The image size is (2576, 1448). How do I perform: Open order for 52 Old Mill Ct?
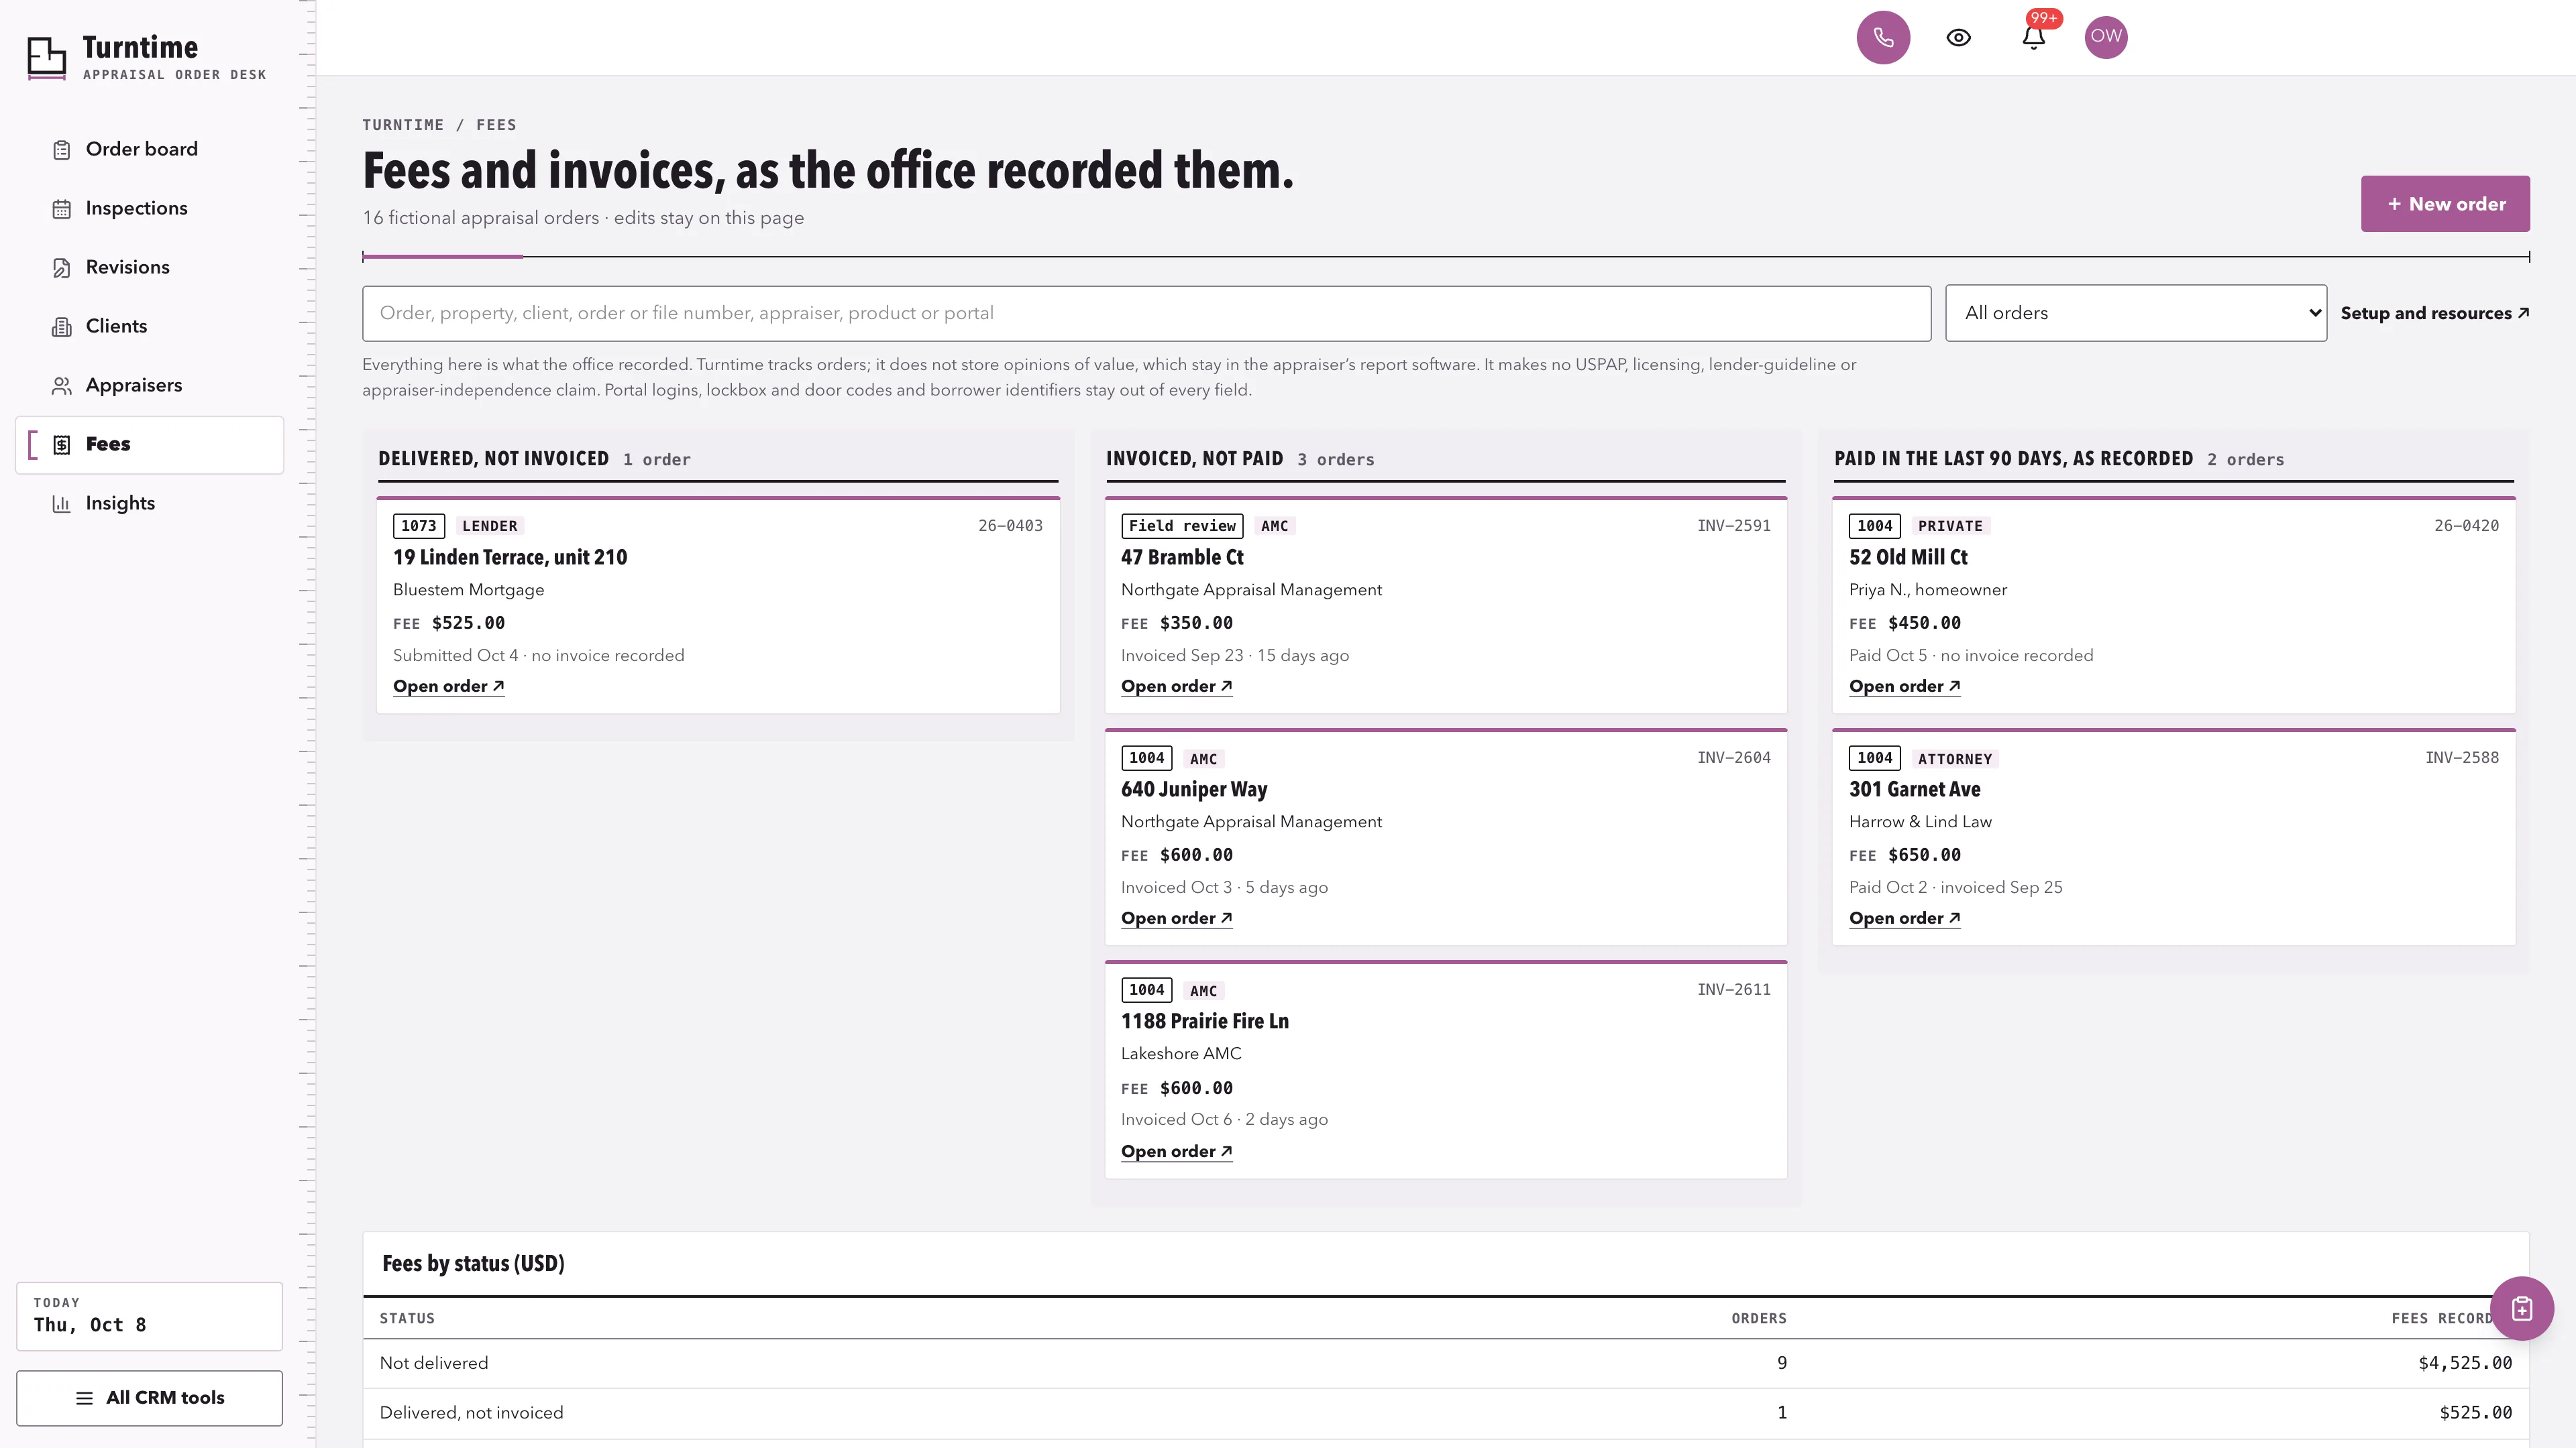point(1904,686)
